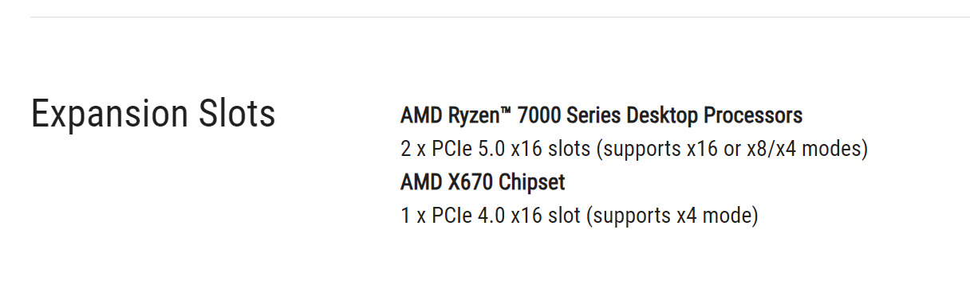The height and width of the screenshot is (296, 970).
Task: Click the number "7000" in bold text
Action: (538, 115)
